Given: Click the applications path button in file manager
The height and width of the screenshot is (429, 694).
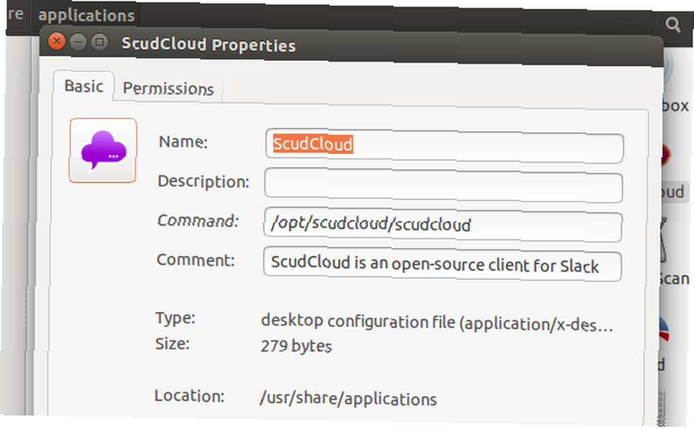Looking at the screenshot, I should pos(86,15).
